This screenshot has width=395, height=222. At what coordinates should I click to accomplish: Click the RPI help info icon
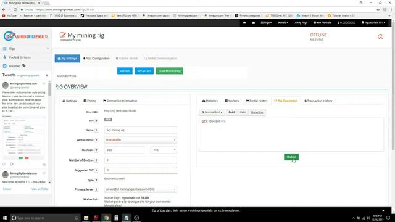(x=96, y=121)
